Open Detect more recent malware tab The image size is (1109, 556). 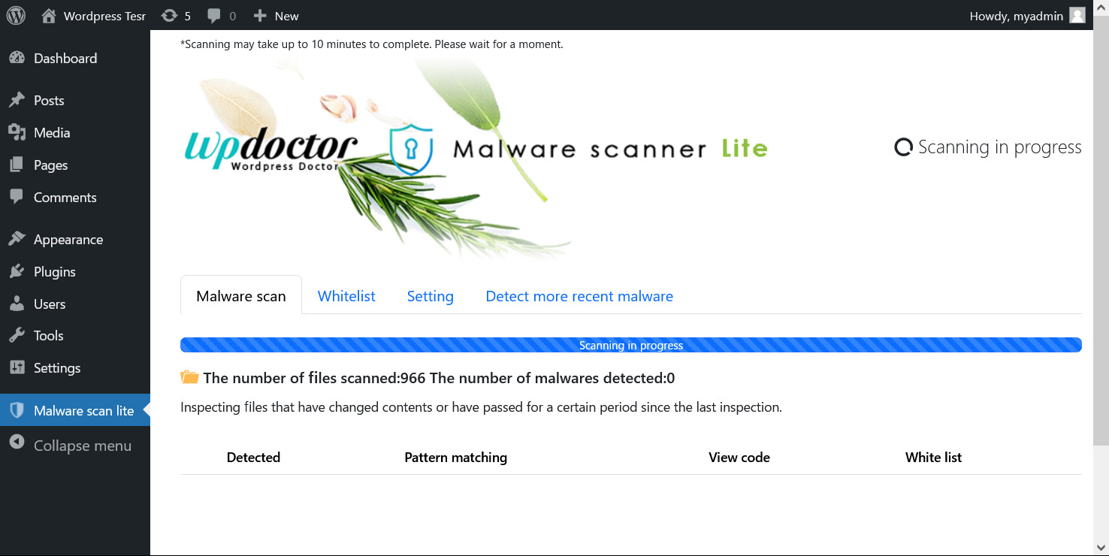pos(579,295)
